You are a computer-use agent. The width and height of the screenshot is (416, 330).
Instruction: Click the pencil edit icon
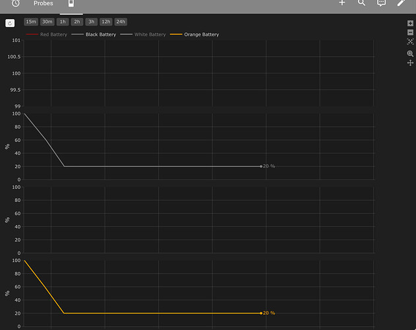click(x=401, y=3)
